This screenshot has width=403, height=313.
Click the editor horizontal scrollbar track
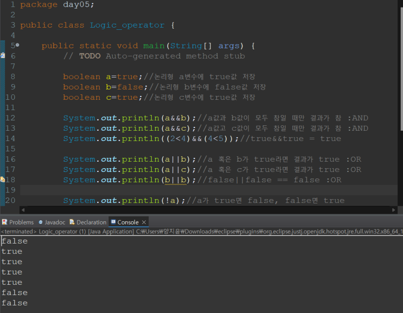pyautogui.click(x=208, y=210)
